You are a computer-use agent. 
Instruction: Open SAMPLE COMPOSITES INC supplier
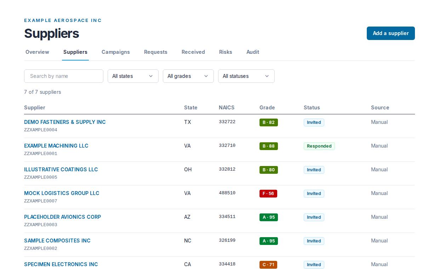point(57,241)
